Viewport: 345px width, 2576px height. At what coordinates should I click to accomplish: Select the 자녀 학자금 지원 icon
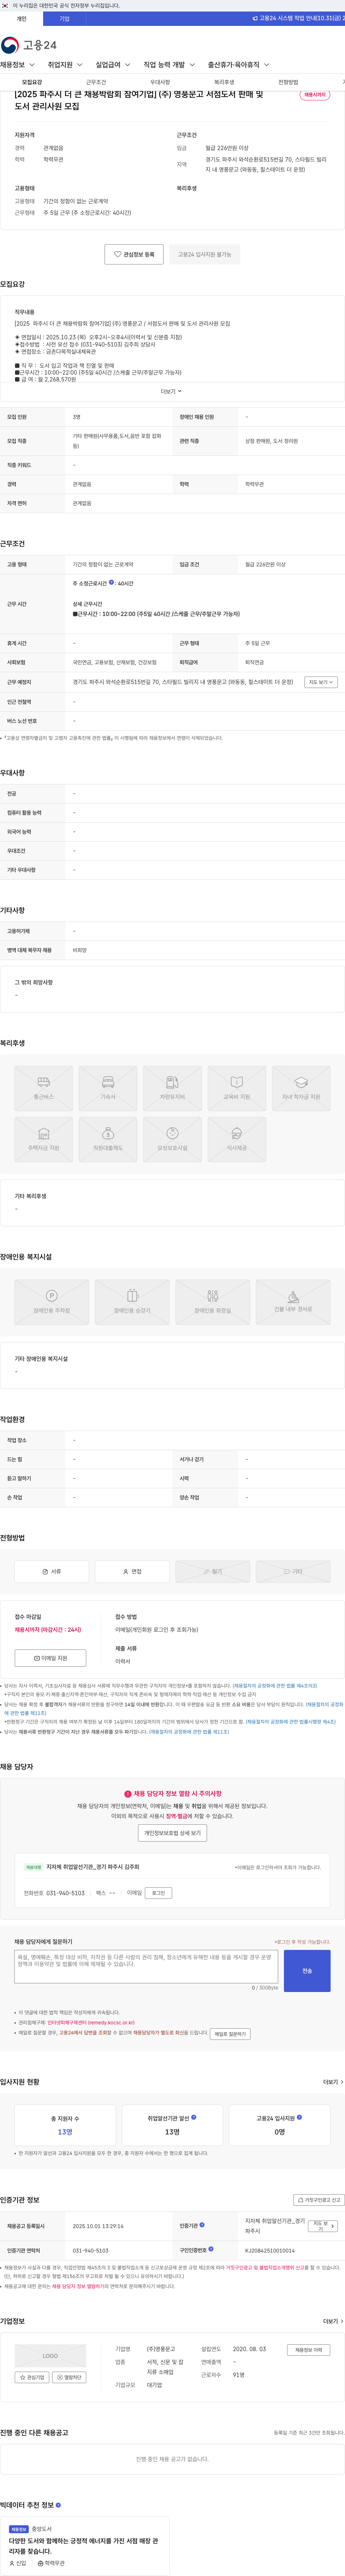(301, 1088)
